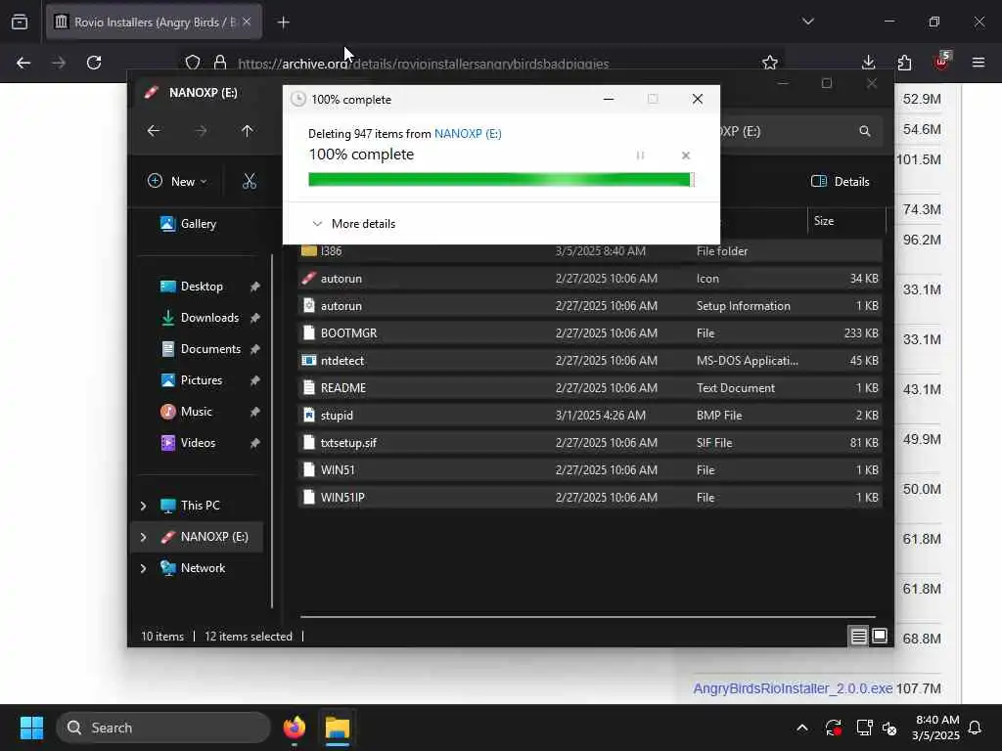This screenshot has width=1002, height=751.
Task: Select the autorun Icon file
Action: pyautogui.click(x=590, y=279)
